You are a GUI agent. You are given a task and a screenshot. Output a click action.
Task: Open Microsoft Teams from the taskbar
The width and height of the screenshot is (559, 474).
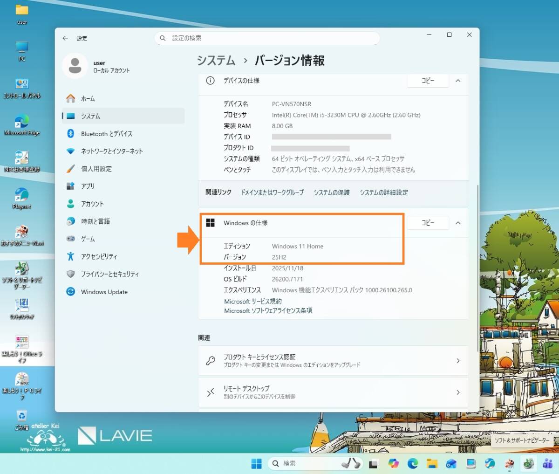point(547,463)
